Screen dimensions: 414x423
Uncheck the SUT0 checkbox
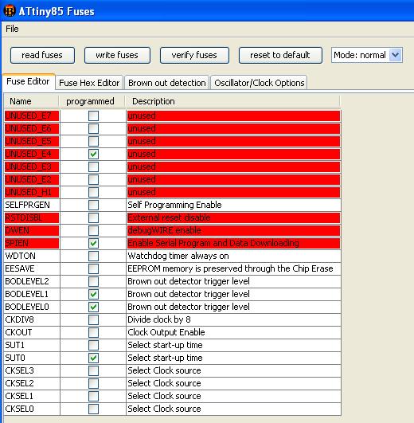93,358
